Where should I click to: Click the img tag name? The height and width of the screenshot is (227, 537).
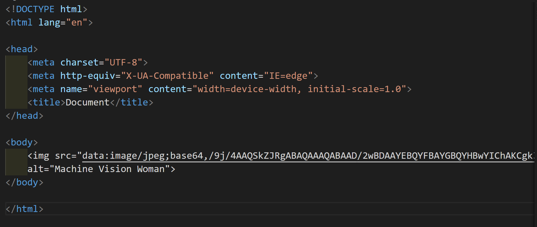(x=41, y=156)
